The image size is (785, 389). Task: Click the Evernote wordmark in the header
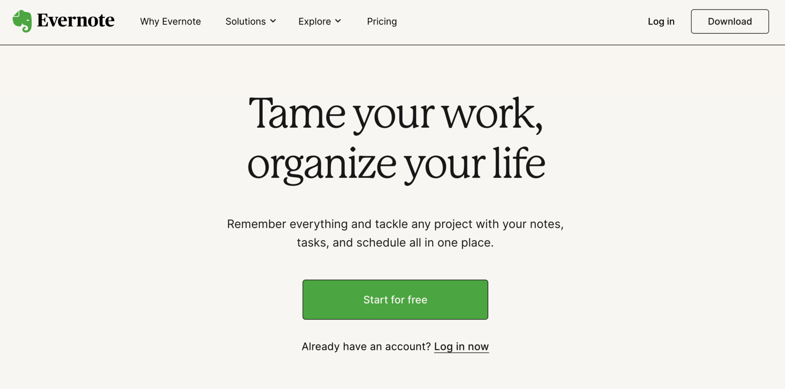pyautogui.click(x=75, y=20)
